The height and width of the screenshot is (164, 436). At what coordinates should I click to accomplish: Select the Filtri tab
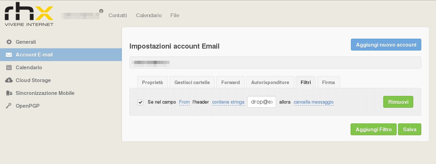(305, 82)
